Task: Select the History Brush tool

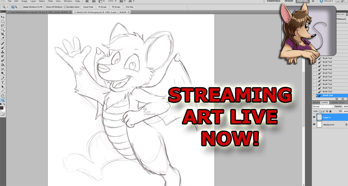Action: 3,56
